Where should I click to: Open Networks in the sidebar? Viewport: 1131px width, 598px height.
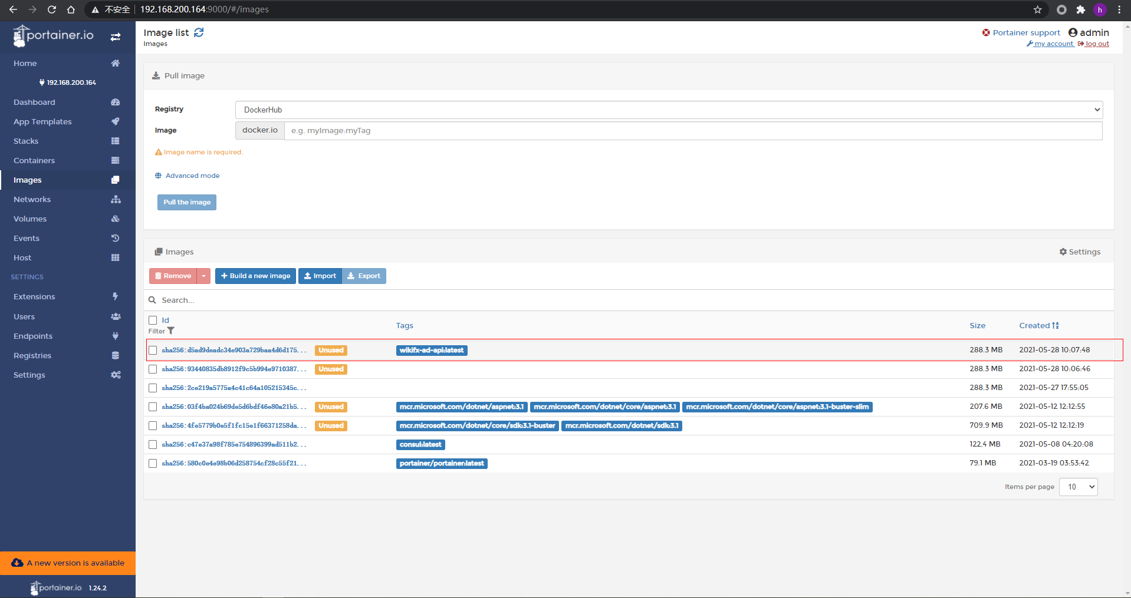(68, 199)
